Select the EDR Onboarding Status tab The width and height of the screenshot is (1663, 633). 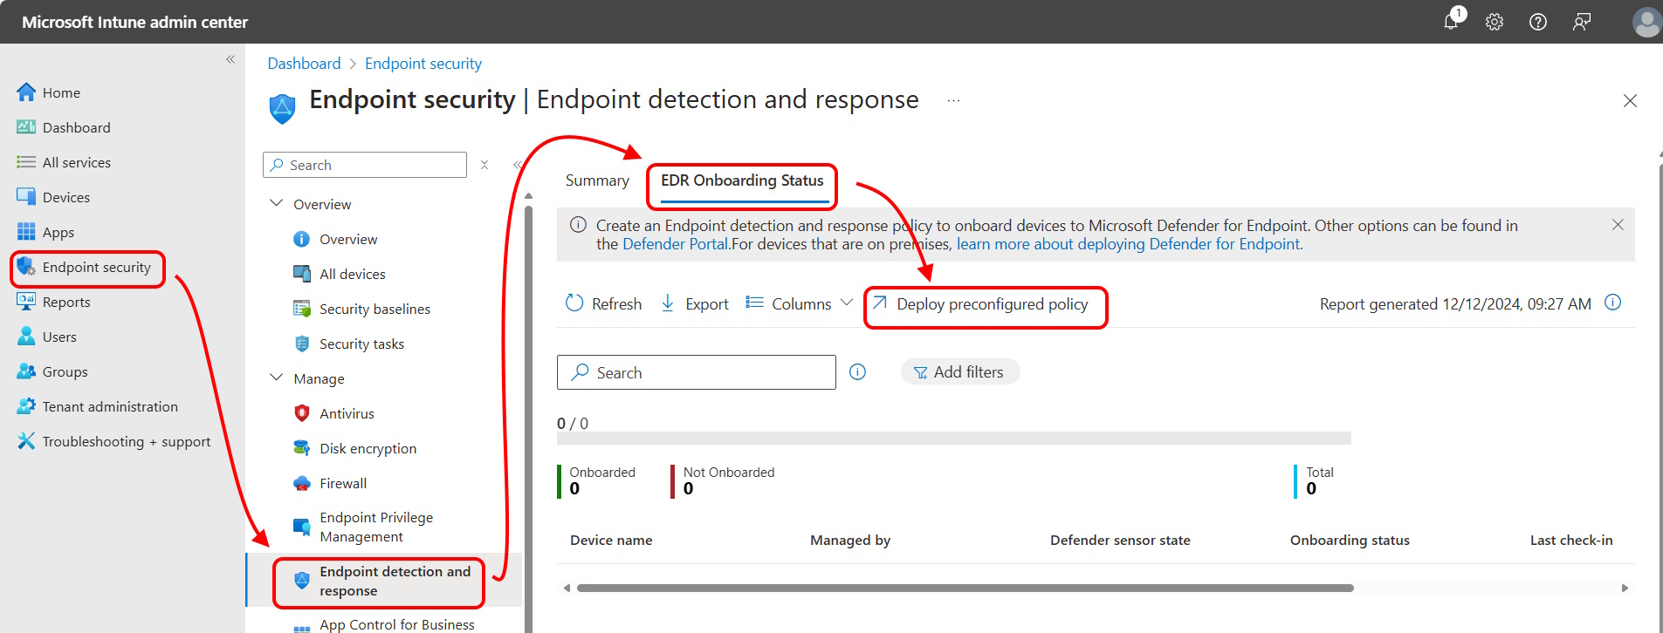pos(742,180)
